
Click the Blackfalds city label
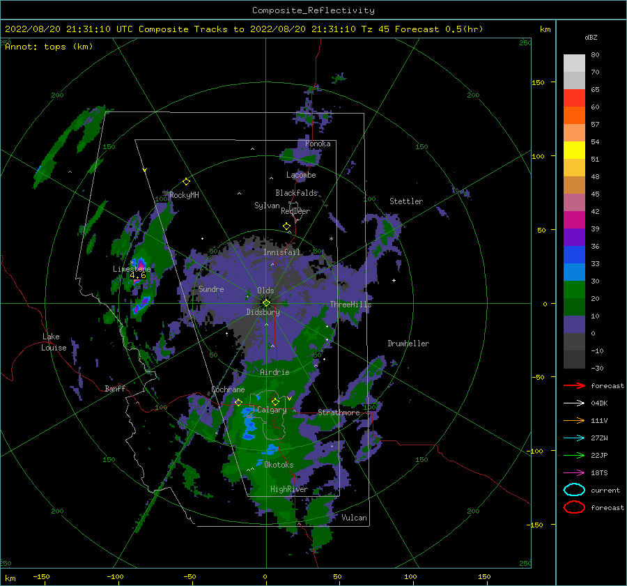(296, 193)
